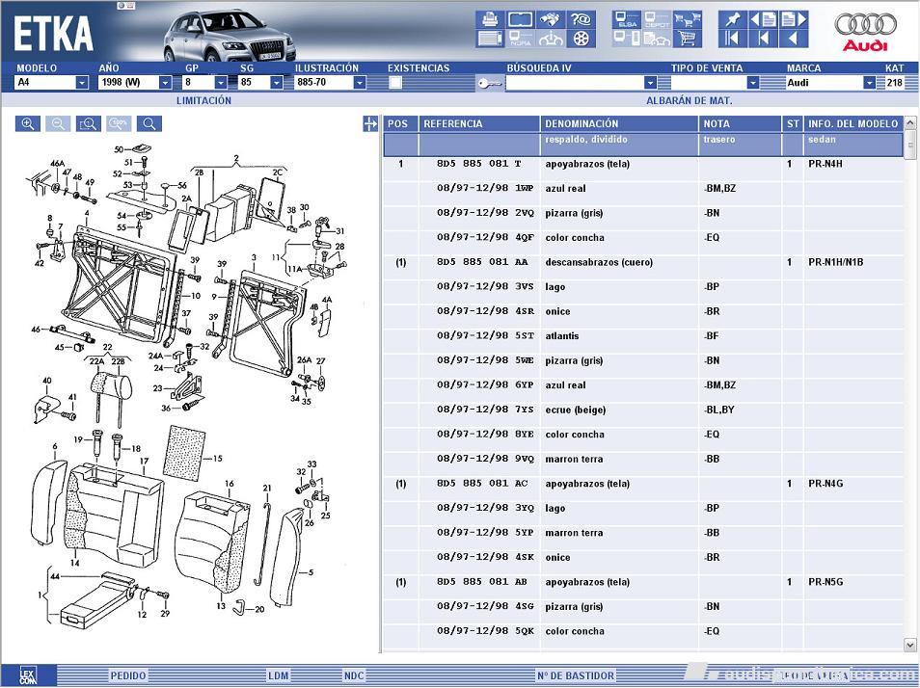This screenshot has height=688, width=920.
Task: Click the Info. del Modelo column header
Action: tap(853, 123)
